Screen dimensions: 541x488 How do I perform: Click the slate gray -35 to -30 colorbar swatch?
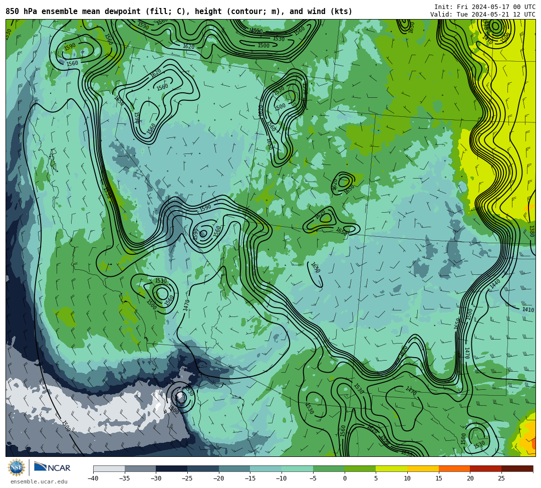coord(140,468)
